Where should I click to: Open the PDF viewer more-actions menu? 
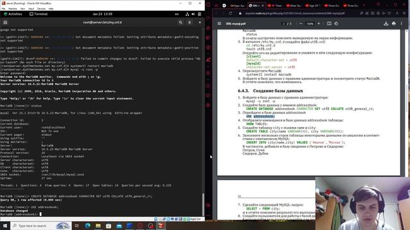click(402, 24)
